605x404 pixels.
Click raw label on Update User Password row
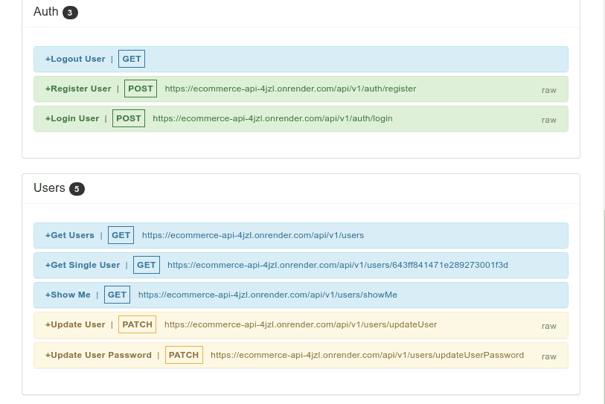548,356
